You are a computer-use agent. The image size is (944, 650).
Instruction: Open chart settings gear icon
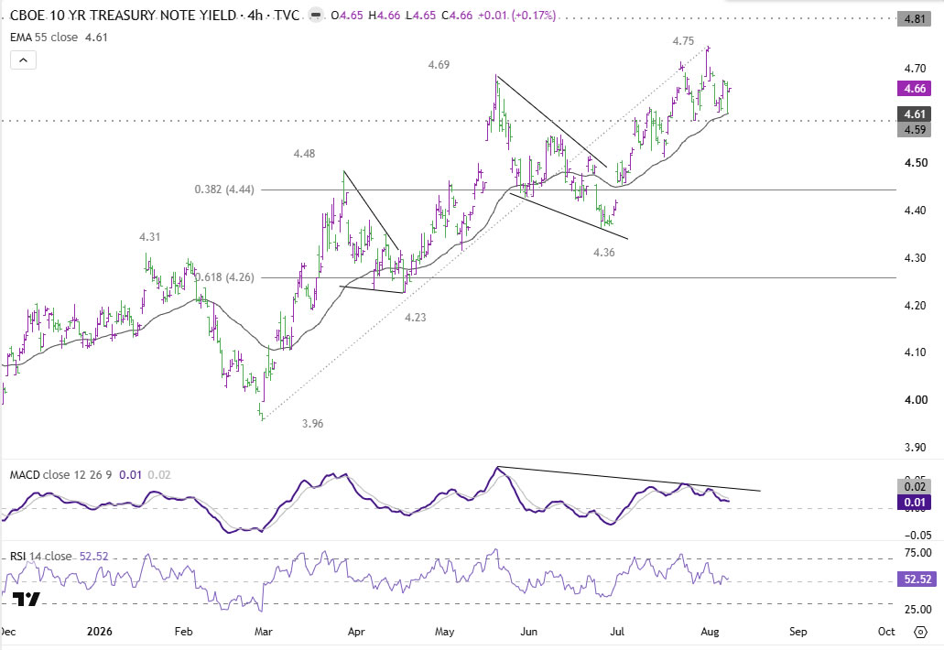(x=920, y=632)
